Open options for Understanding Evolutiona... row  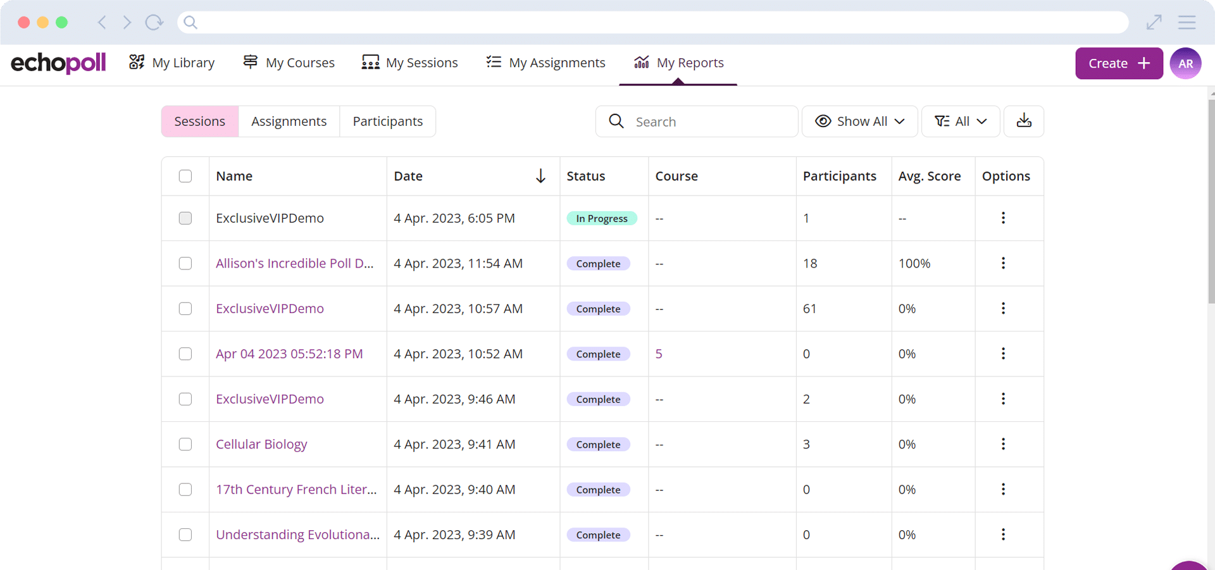pyautogui.click(x=1003, y=535)
